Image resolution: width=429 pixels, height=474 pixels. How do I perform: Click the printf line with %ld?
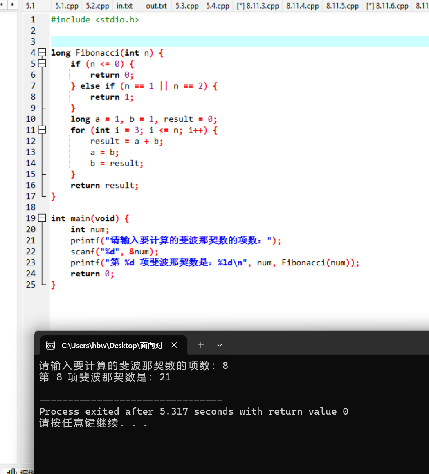pos(215,263)
